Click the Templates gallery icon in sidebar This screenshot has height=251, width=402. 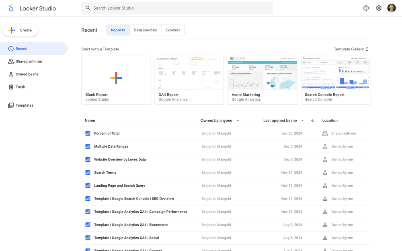[x=11, y=105]
